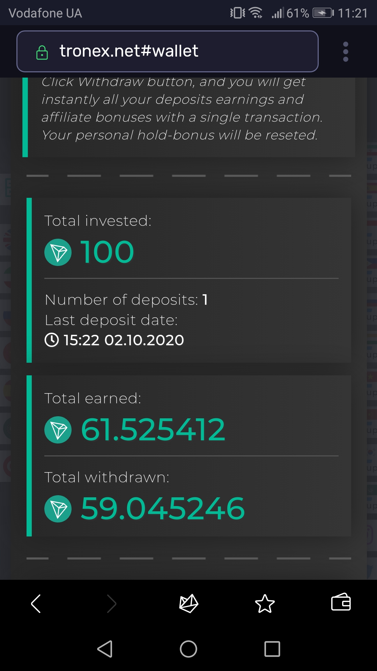Tap Android back triangle button

pyautogui.click(x=105, y=649)
